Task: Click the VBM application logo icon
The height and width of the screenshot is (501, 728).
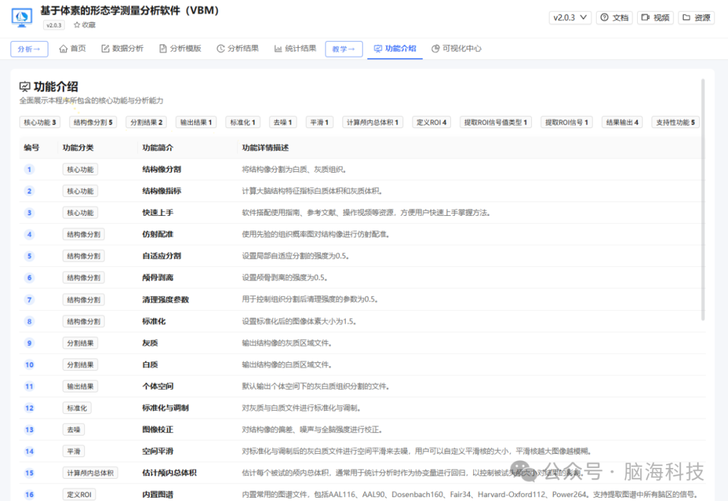Action: click(22, 17)
